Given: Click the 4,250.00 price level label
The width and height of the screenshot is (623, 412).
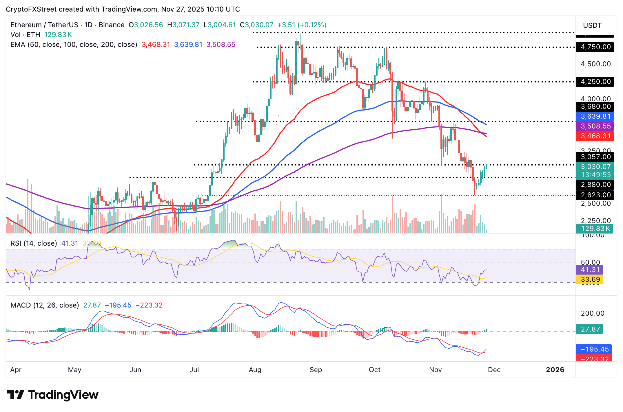Looking at the screenshot, I should tap(595, 82).
